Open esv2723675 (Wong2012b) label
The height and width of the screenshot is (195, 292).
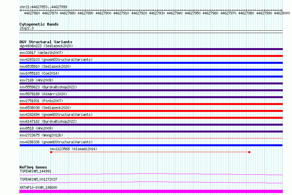41,135
